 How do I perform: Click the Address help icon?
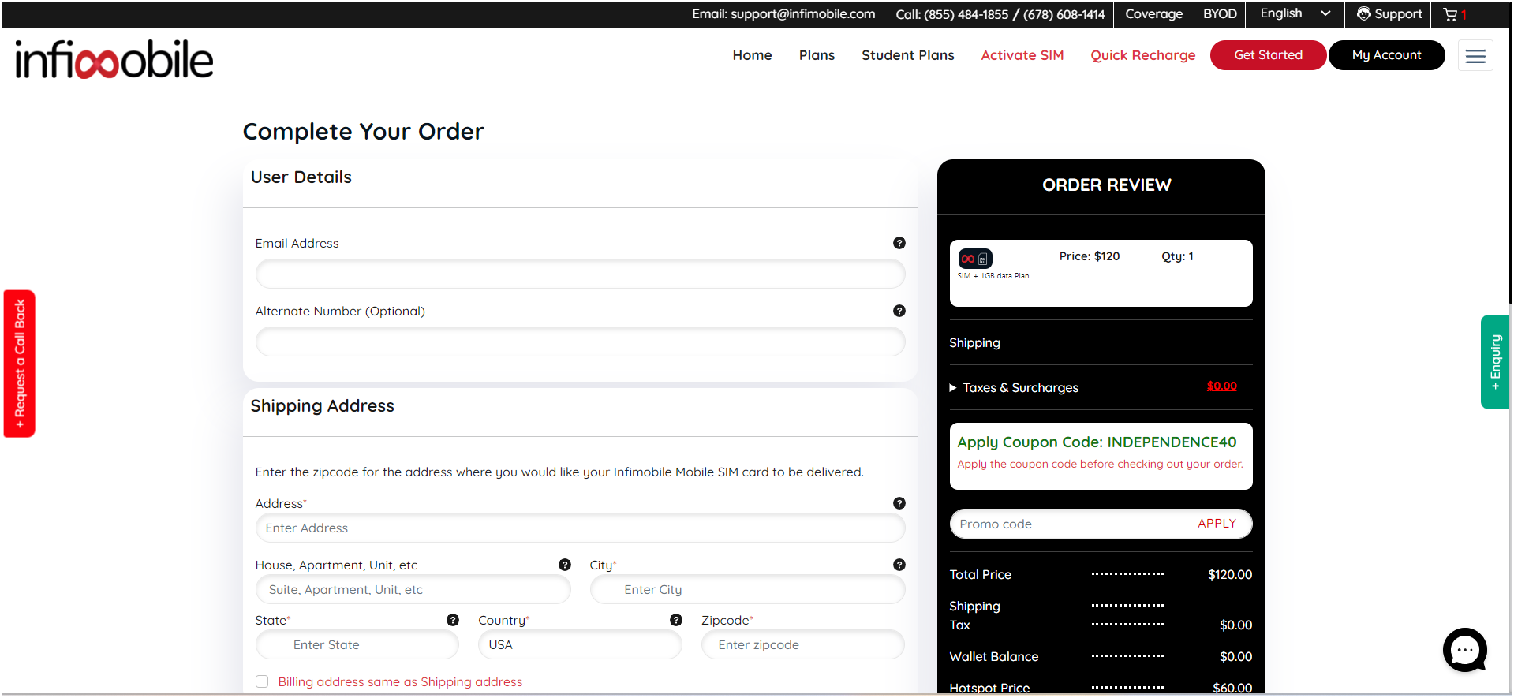coord(899,503)
